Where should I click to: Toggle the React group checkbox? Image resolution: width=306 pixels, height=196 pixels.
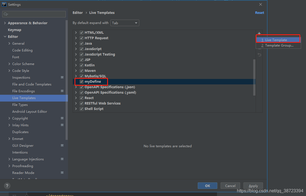pos(82,98)
